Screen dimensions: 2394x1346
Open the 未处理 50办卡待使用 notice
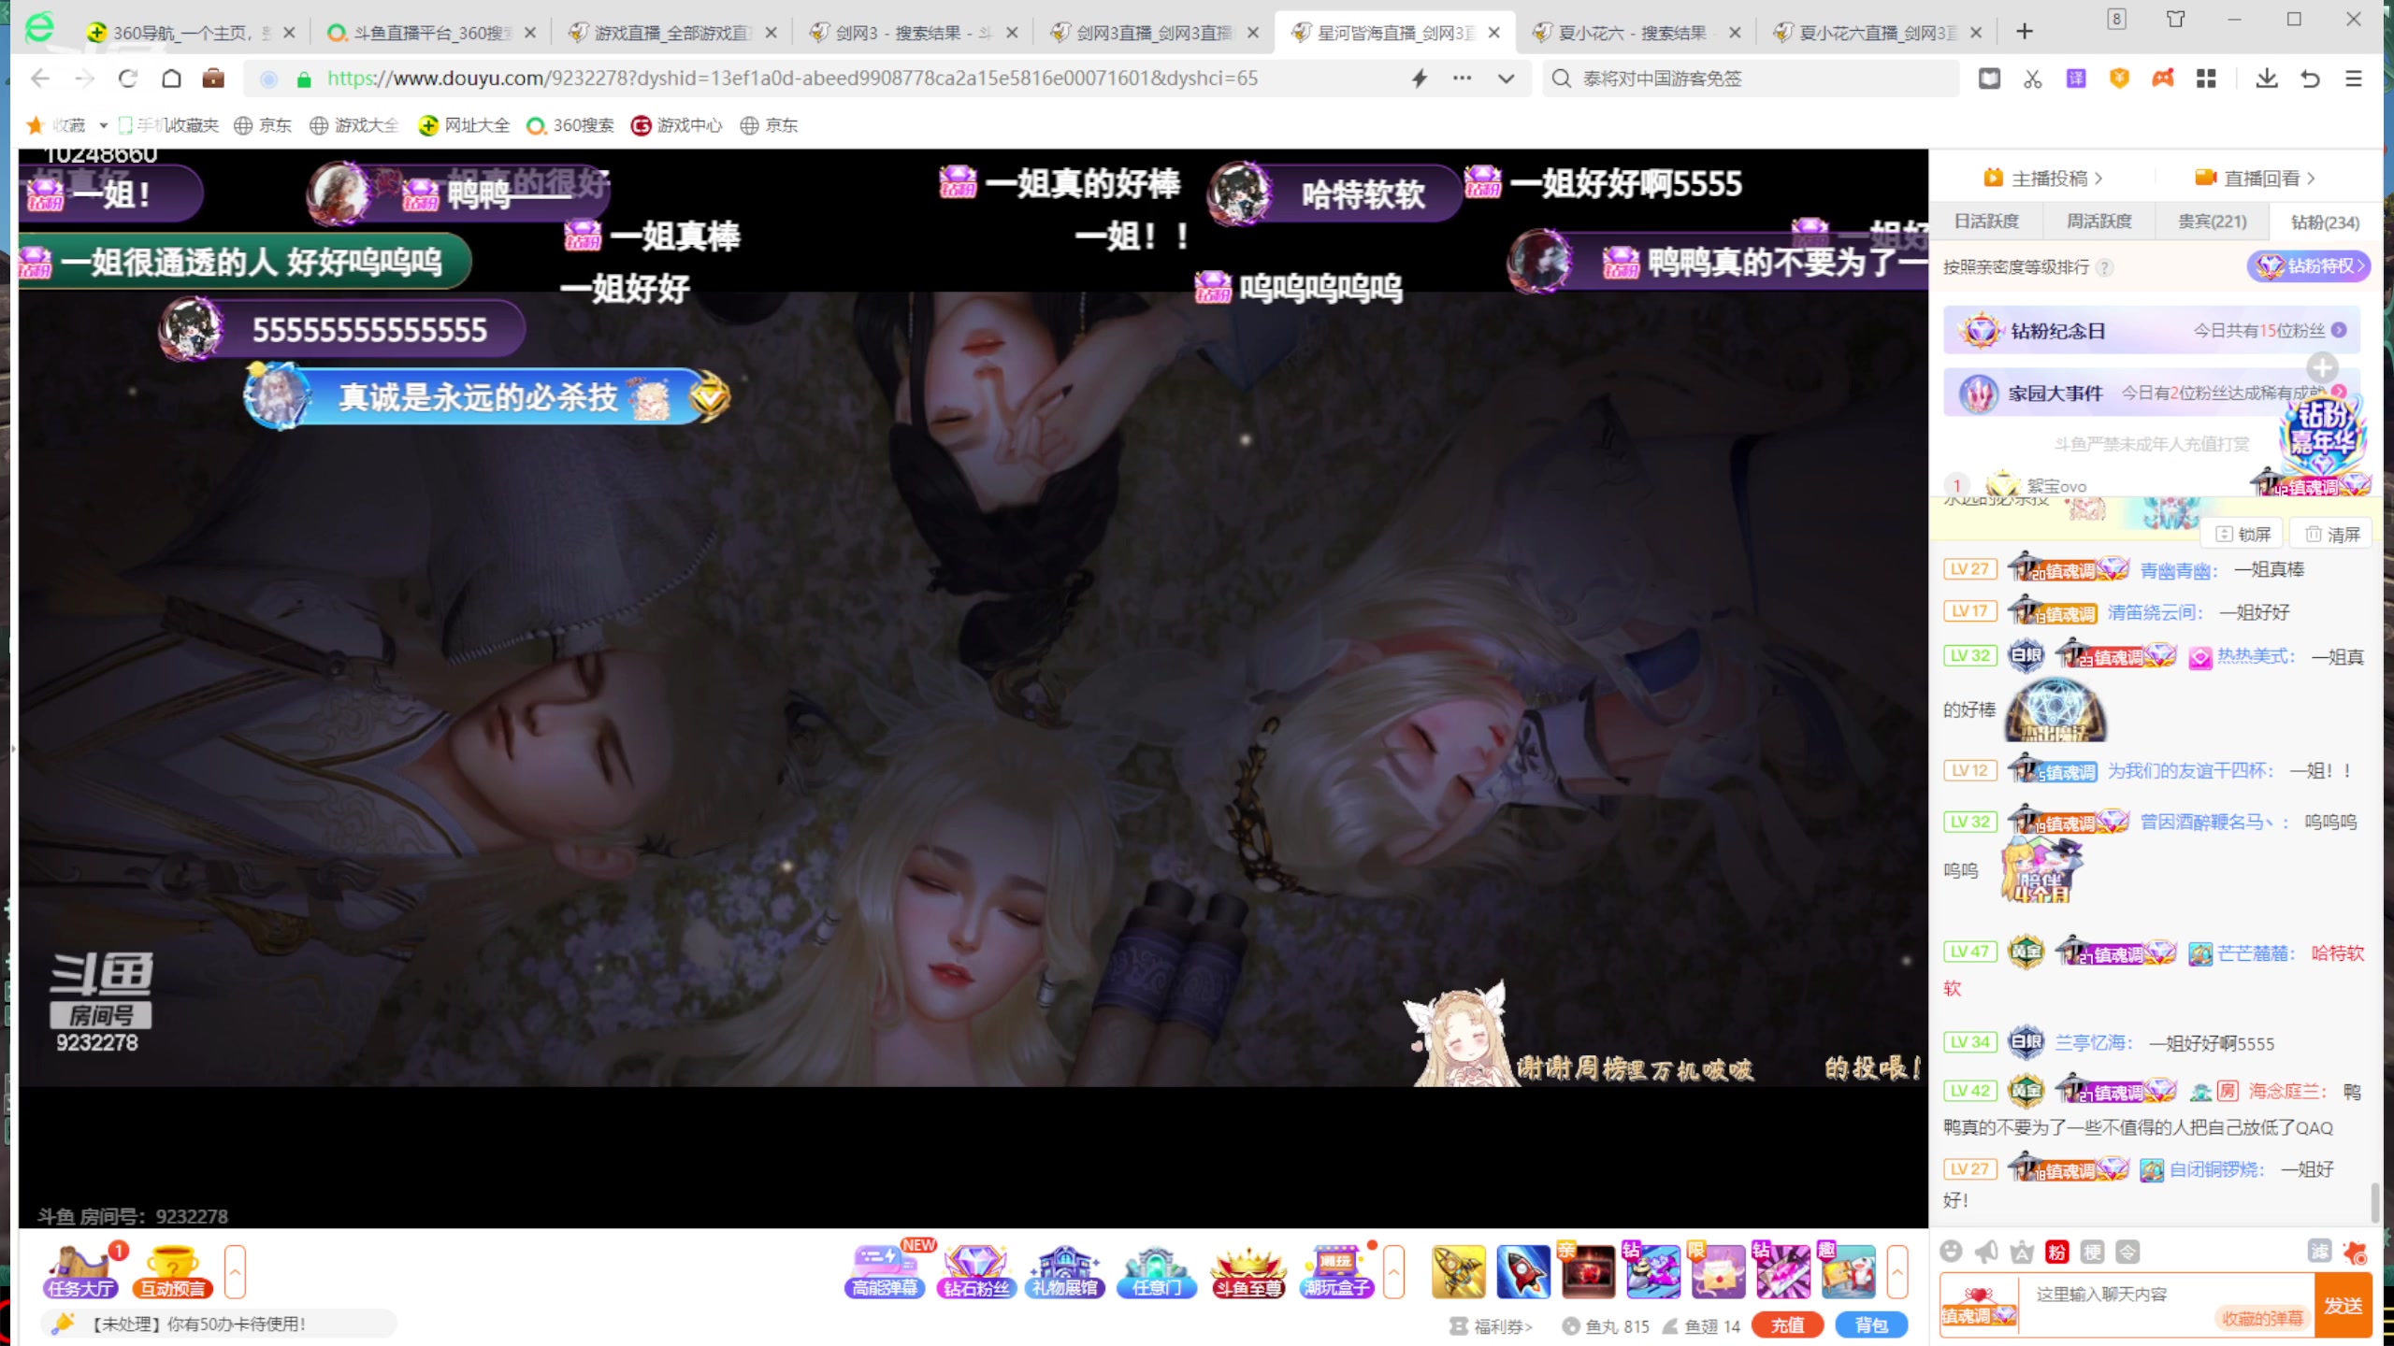click(x=219, y=1324)
